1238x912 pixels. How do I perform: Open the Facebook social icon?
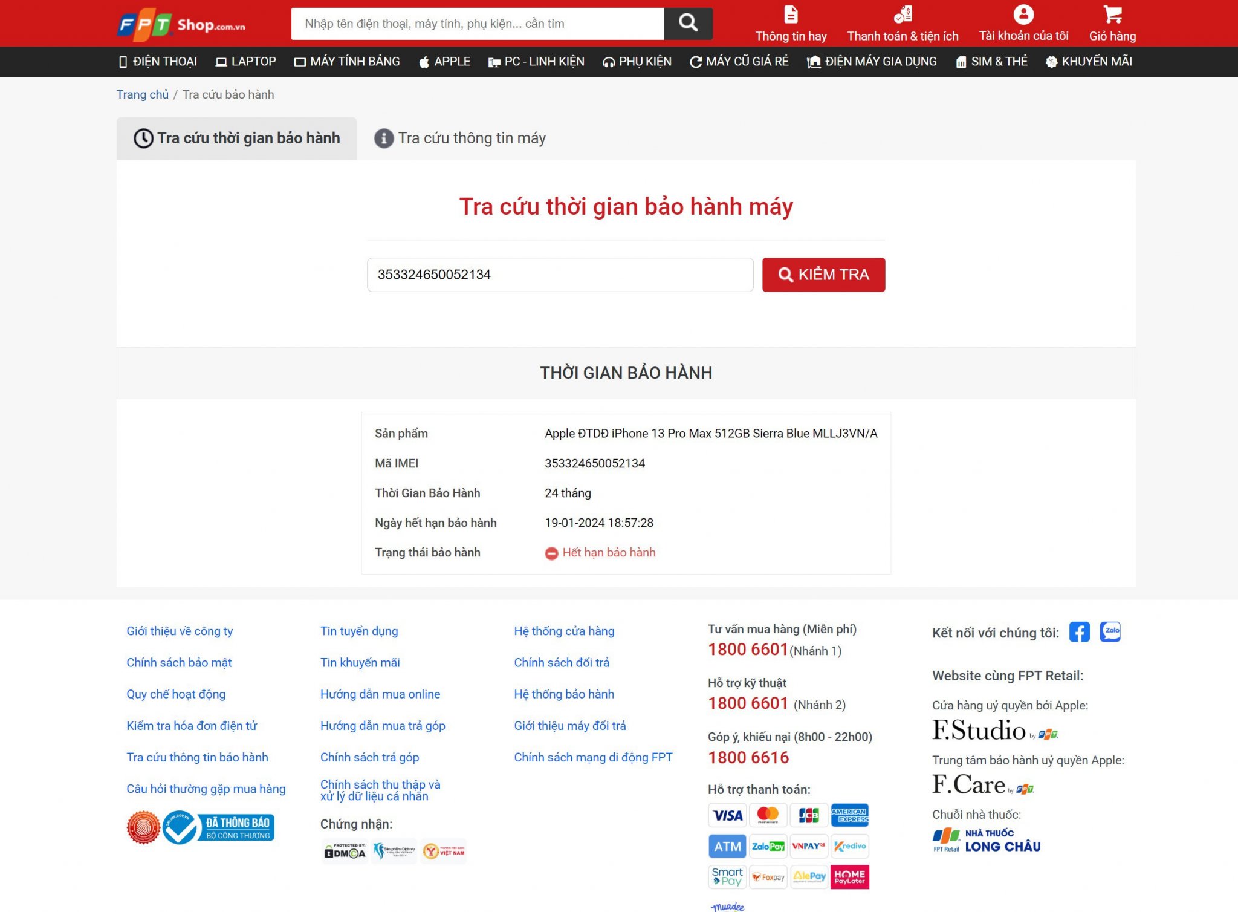tap(1079, 632)
